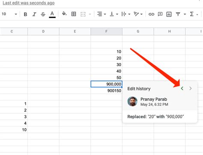
Task: Open text rotation options
Action: (x=138, y=14)
